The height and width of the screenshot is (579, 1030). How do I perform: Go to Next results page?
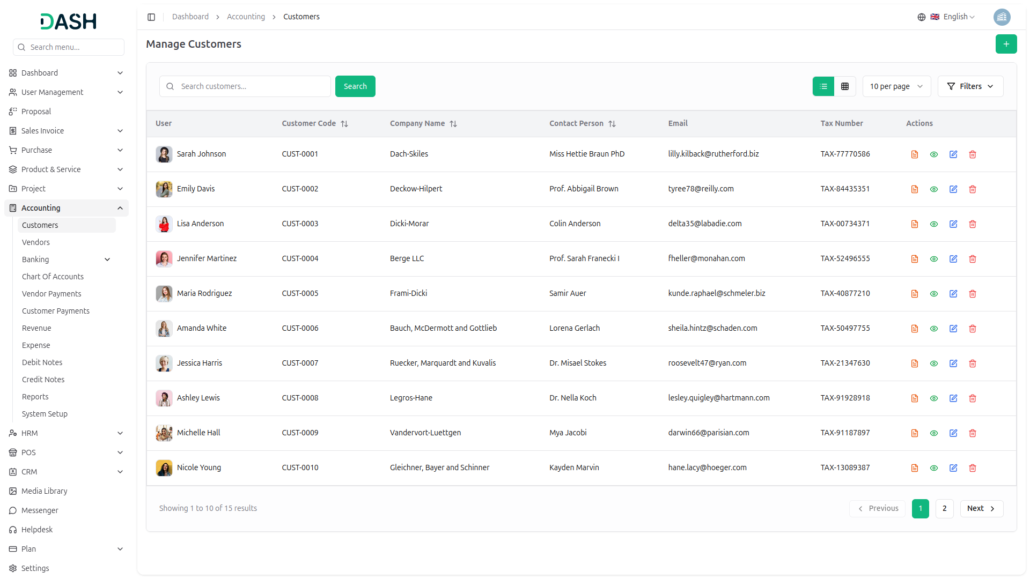click(x=981, y=508)
